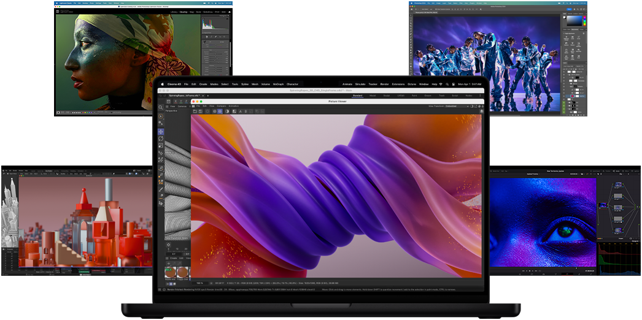642x320 pixels.
Task: Click the top node in the DaVinci Resolve node graph
Action: [x=618, y=185]
